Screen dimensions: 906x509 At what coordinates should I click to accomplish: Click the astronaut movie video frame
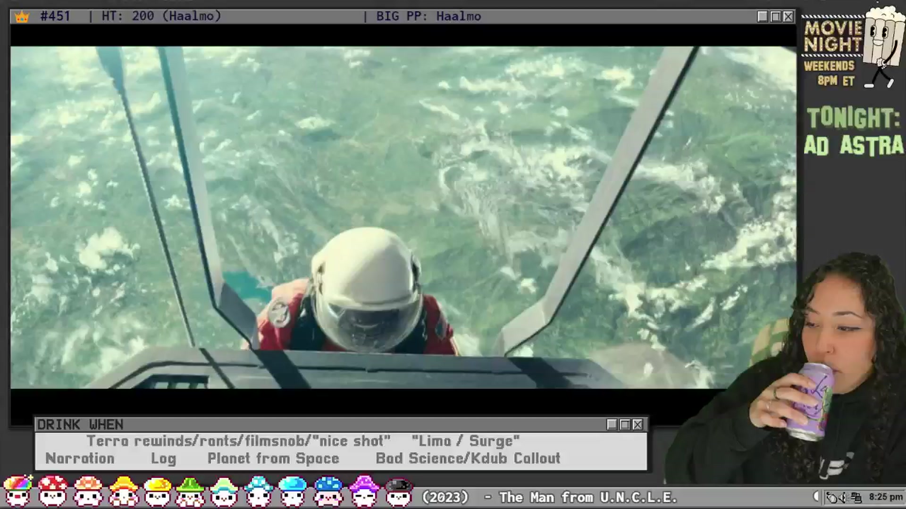point(403,217)
